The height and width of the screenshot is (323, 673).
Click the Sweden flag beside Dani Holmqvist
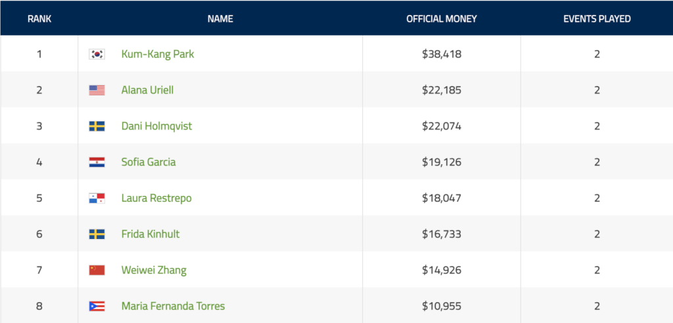pyautogui.click(x=97, y=126)
